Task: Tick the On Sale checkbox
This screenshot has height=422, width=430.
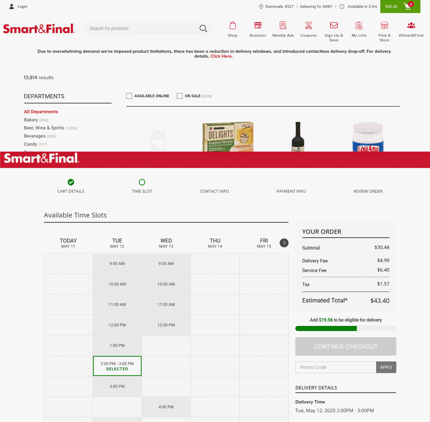Action: coord(180,96)
